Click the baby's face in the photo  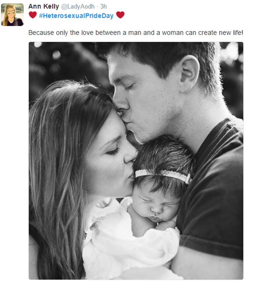(156, 207)
